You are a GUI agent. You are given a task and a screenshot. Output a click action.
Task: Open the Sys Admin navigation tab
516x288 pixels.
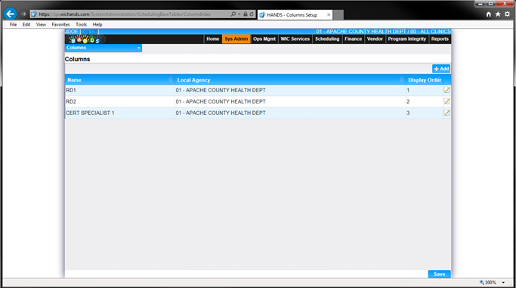(236, 39)
